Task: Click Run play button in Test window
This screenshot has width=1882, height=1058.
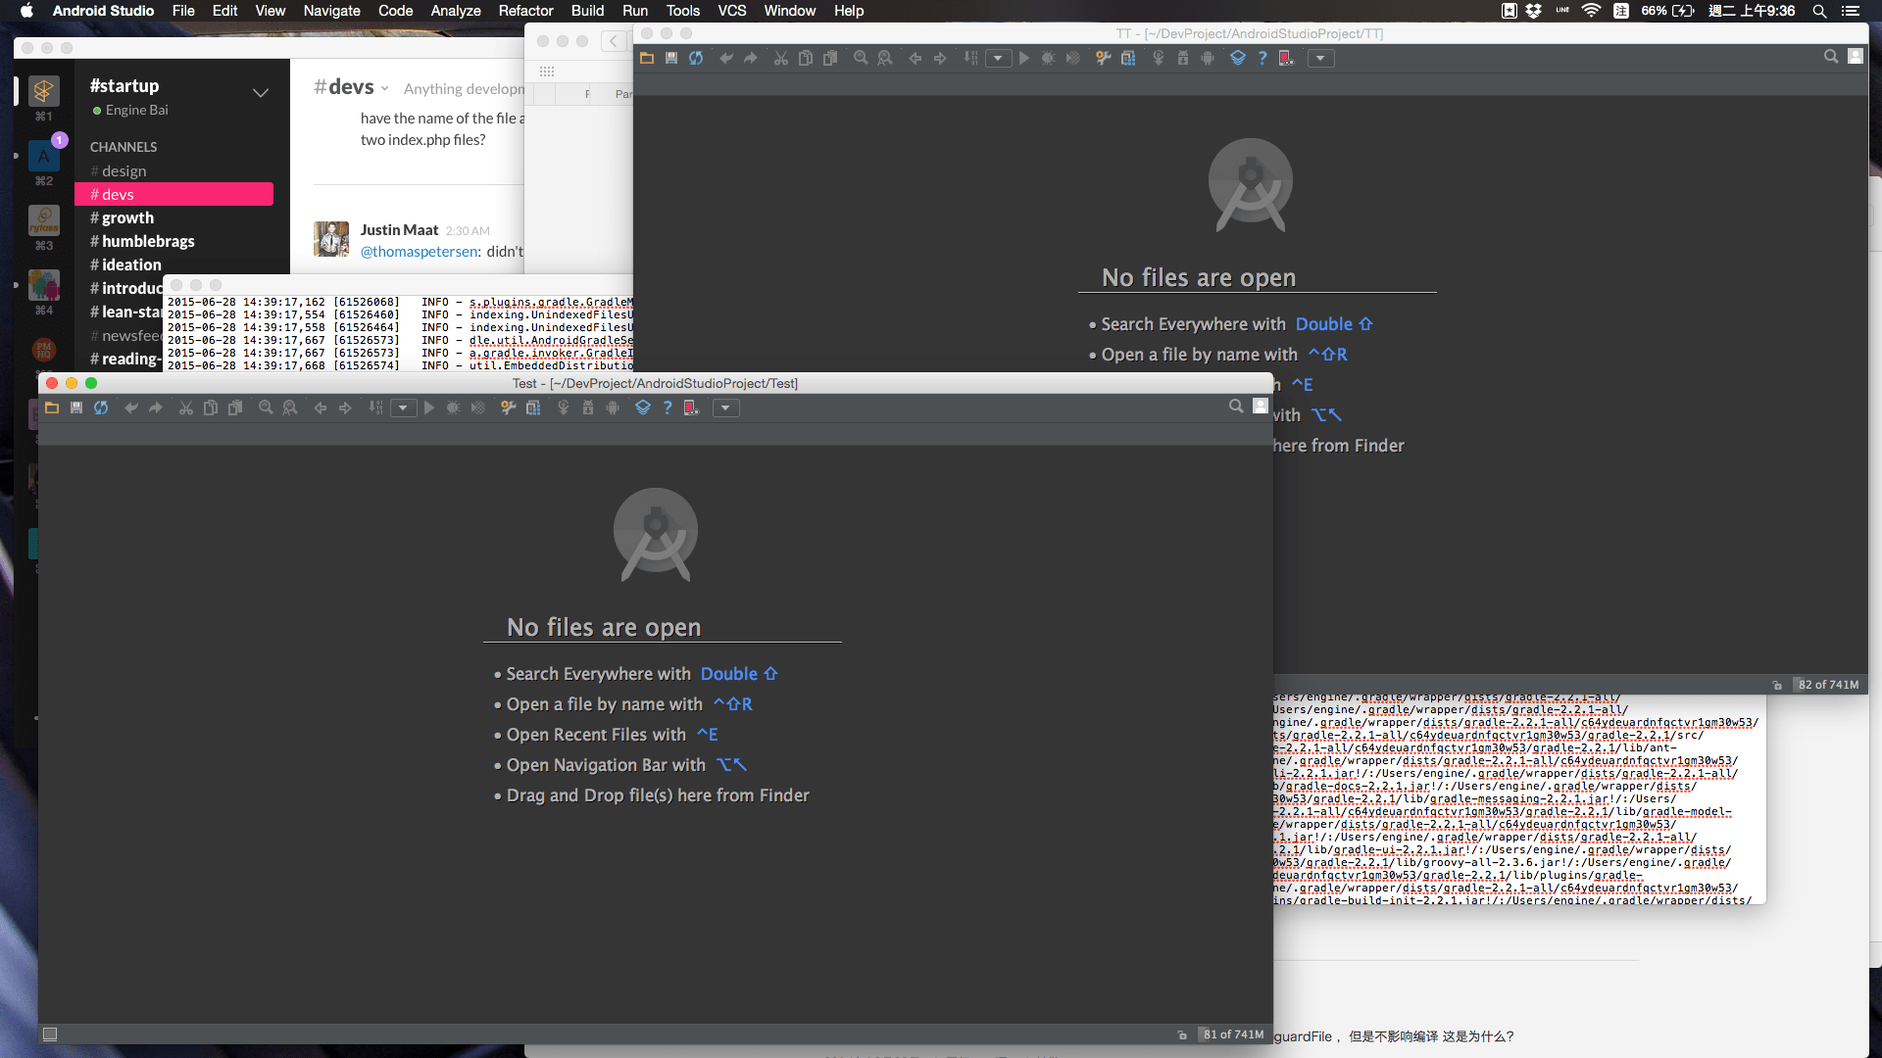Action: (428, 409)
